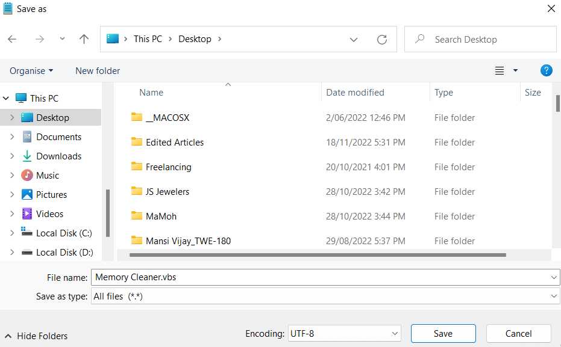The width and height of the screenshot is (561, 347).
Task: Open more view options arrow
Action: pos(516,70)
